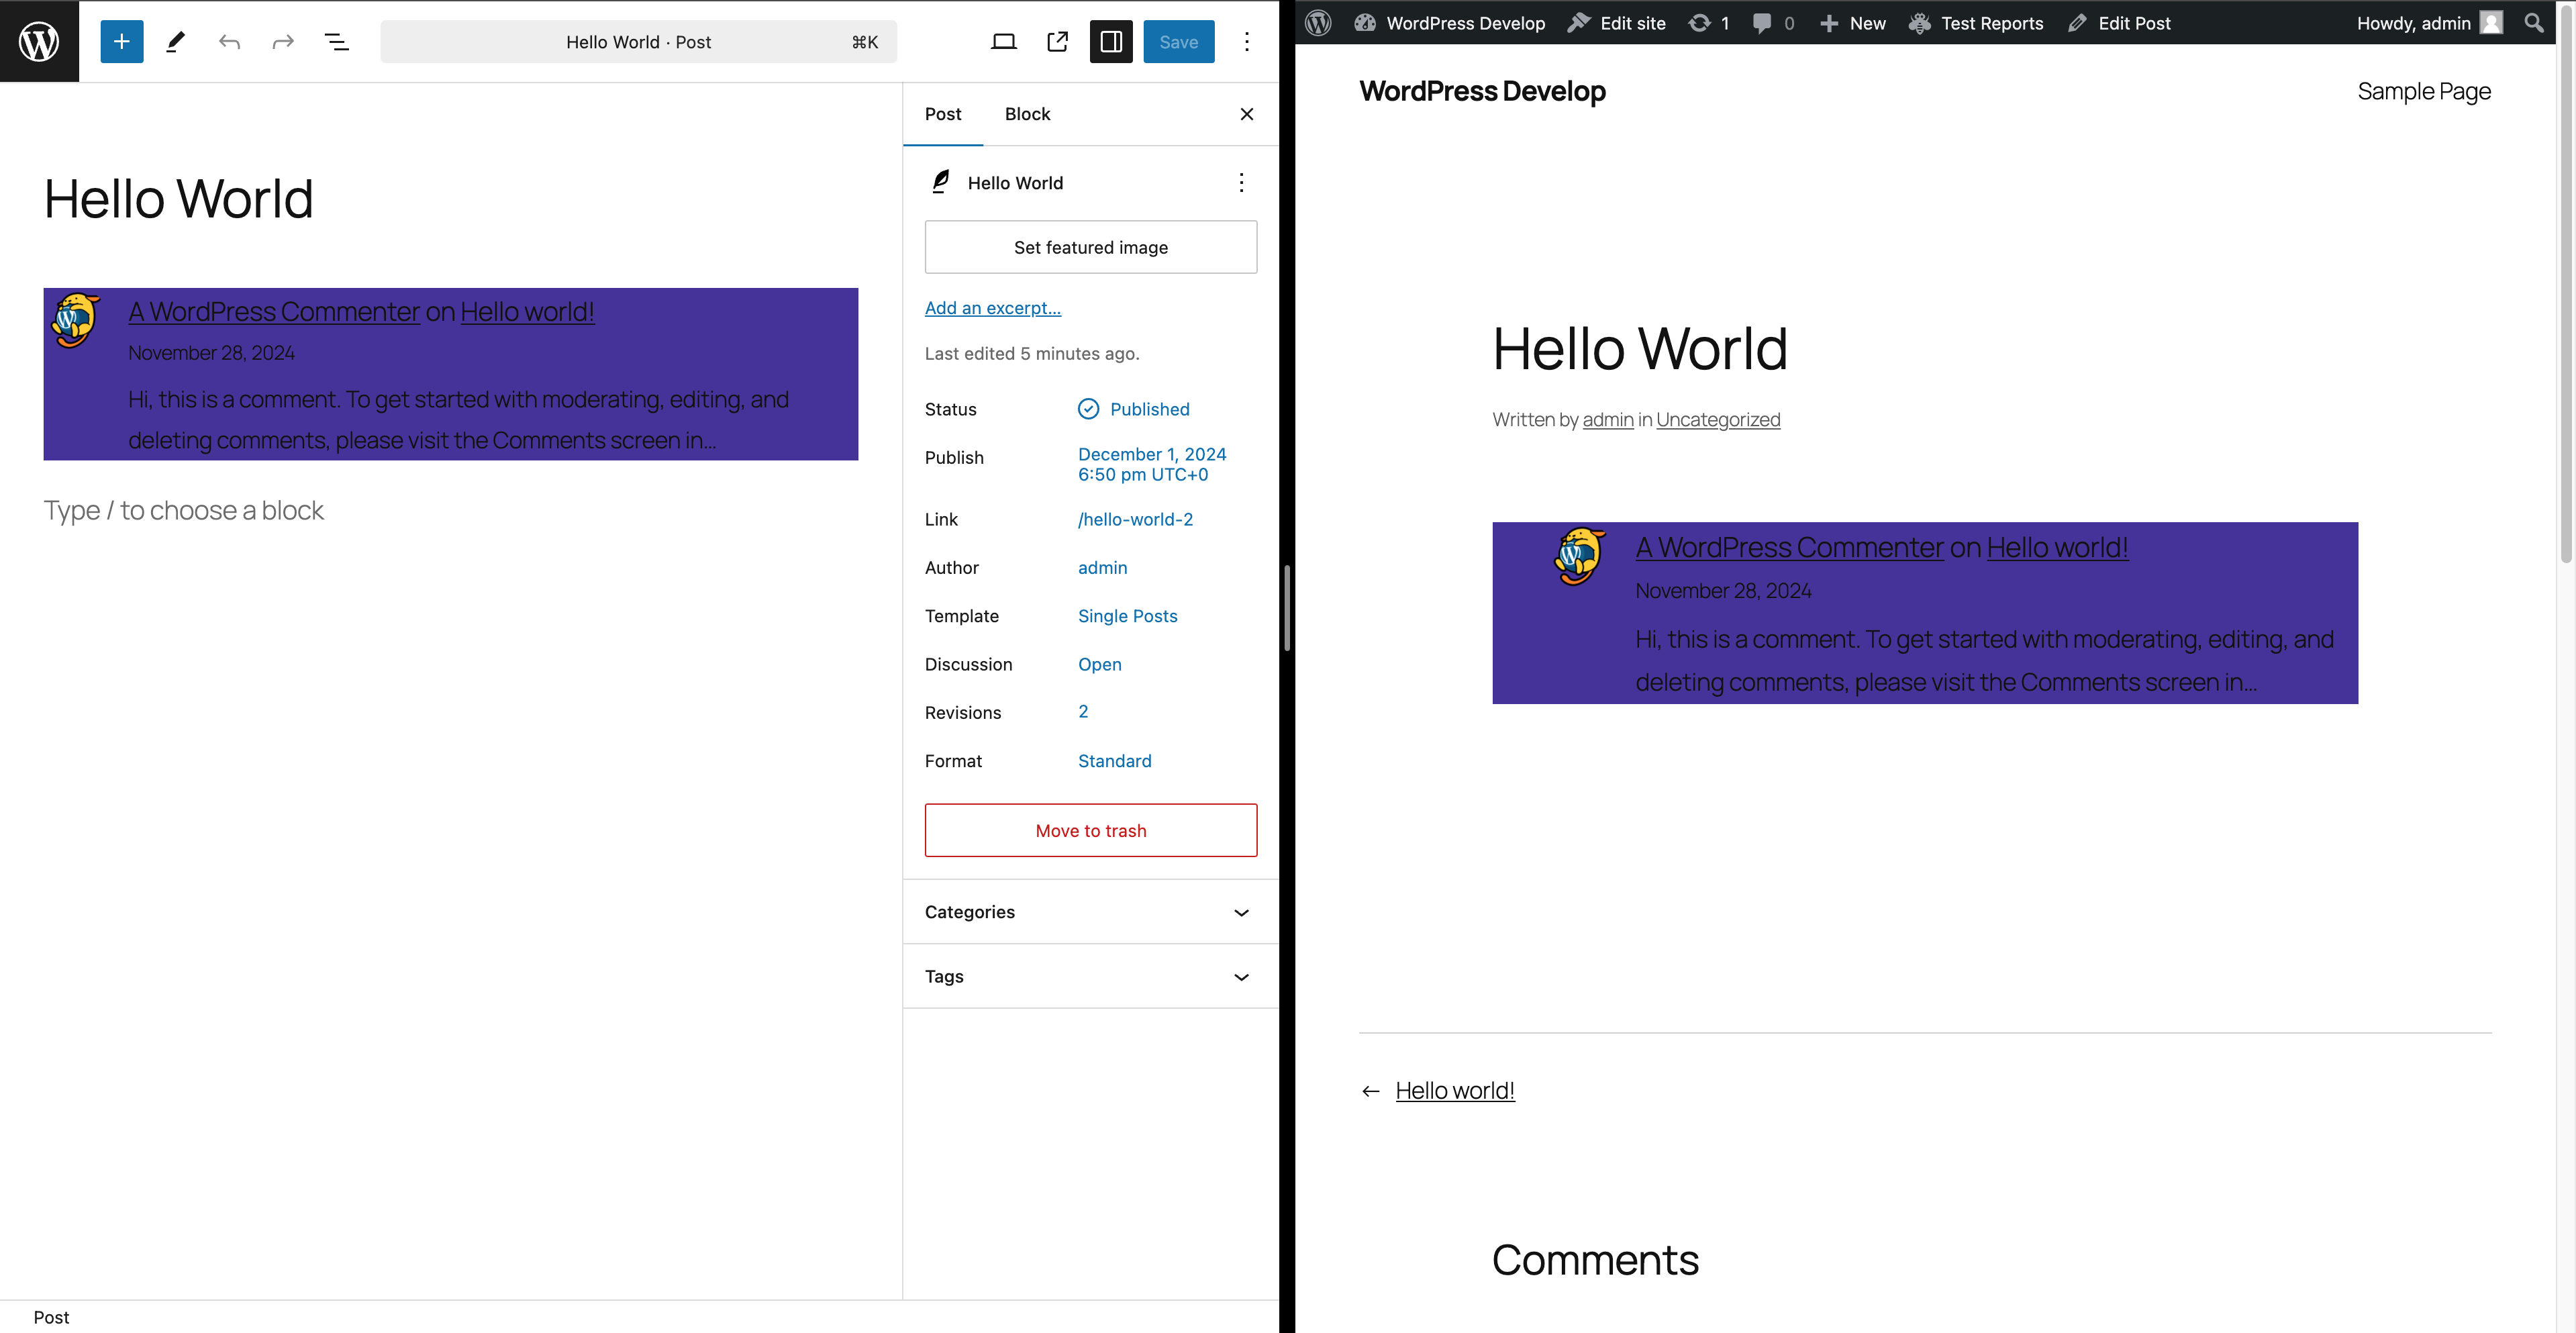Viewport: 2576px width, 1333px height.
Task: Click the Hello World command palette field
Action: (638, 42)
